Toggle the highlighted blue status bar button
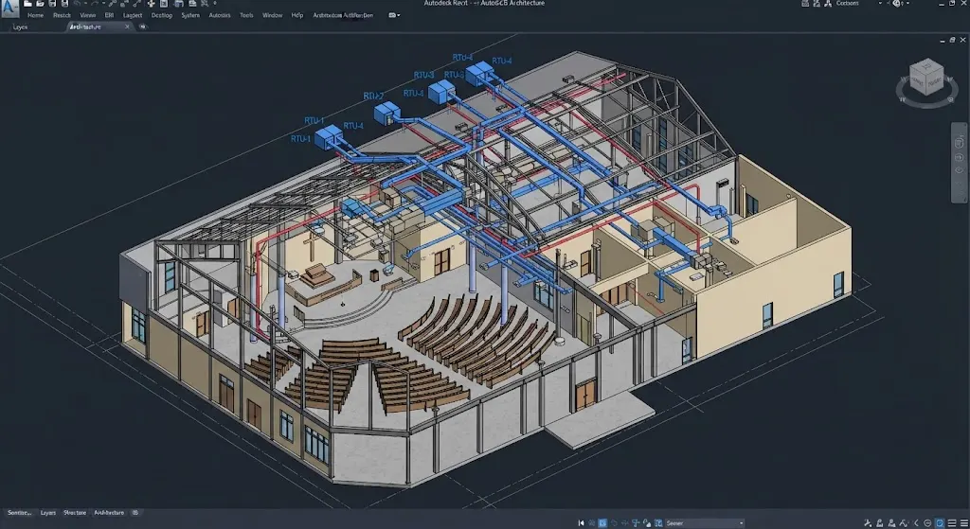The image size is (970, 529). (603, 522)
